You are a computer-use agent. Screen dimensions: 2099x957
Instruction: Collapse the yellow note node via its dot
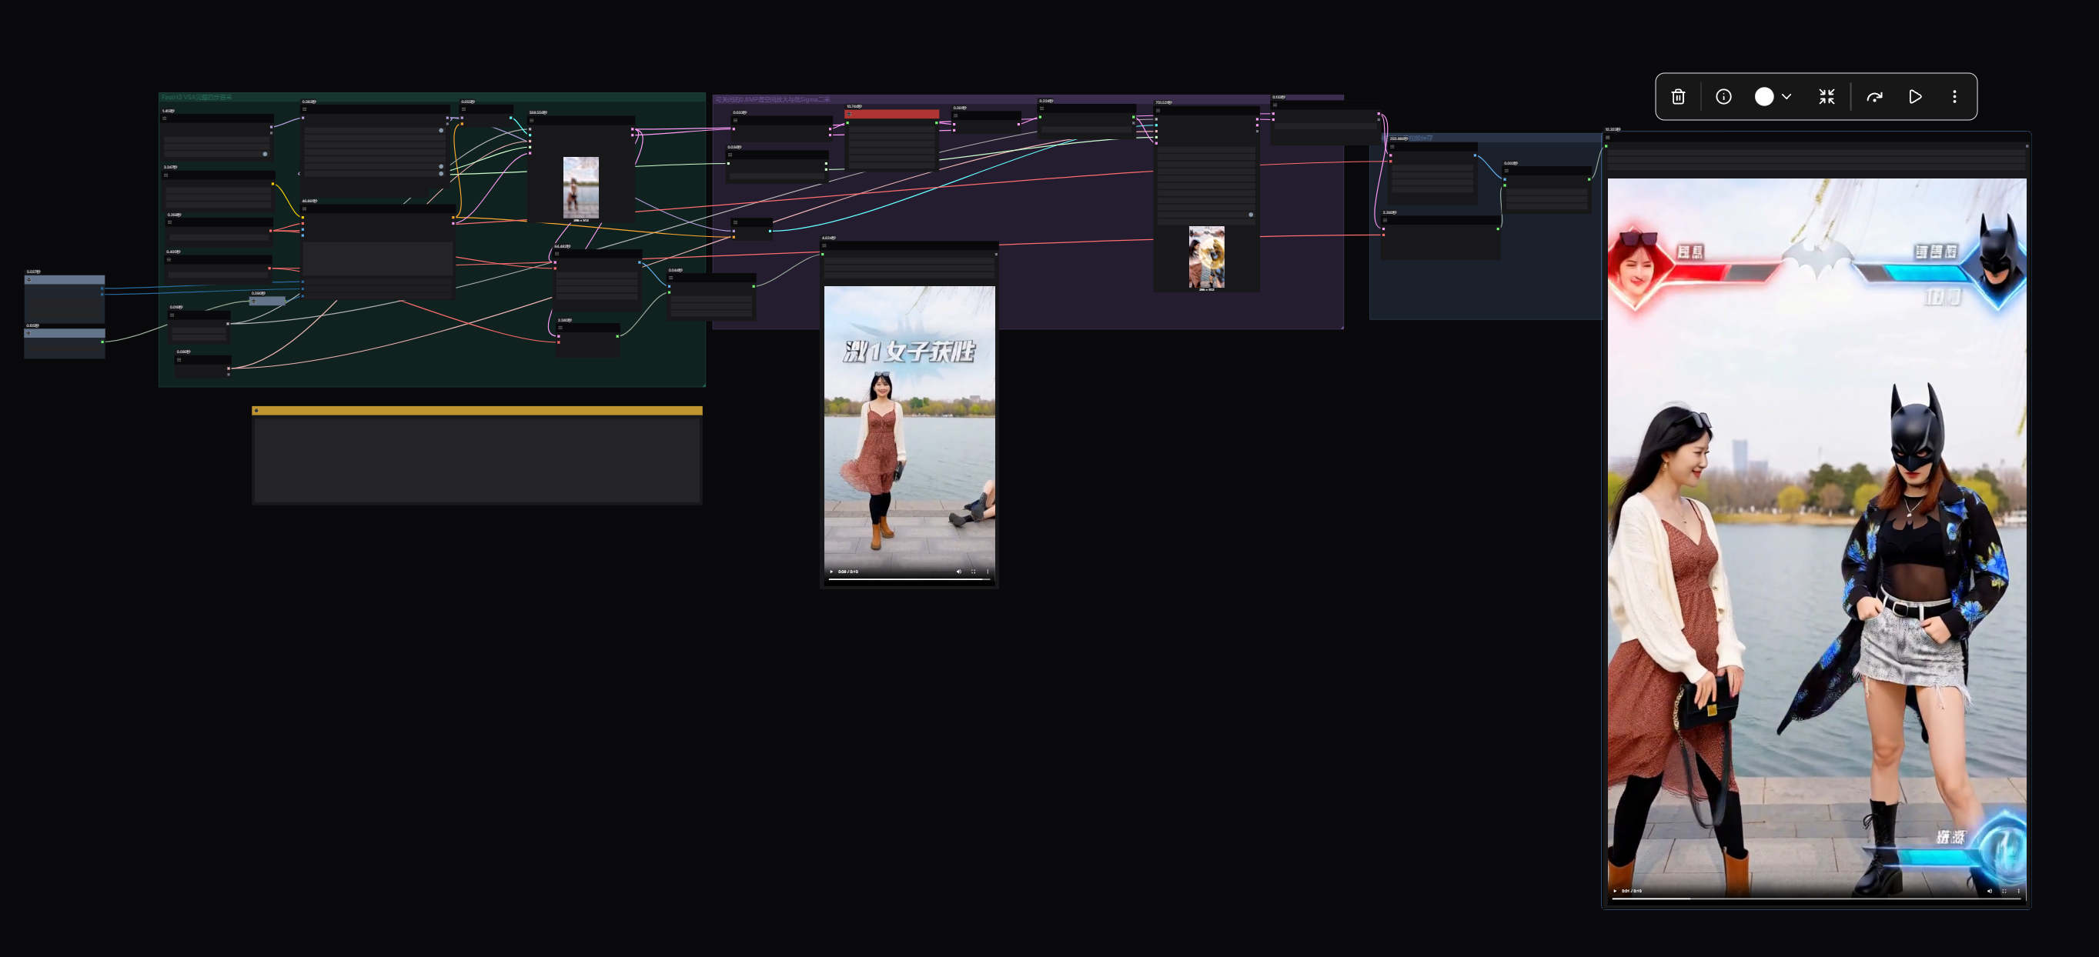(256, 411)
